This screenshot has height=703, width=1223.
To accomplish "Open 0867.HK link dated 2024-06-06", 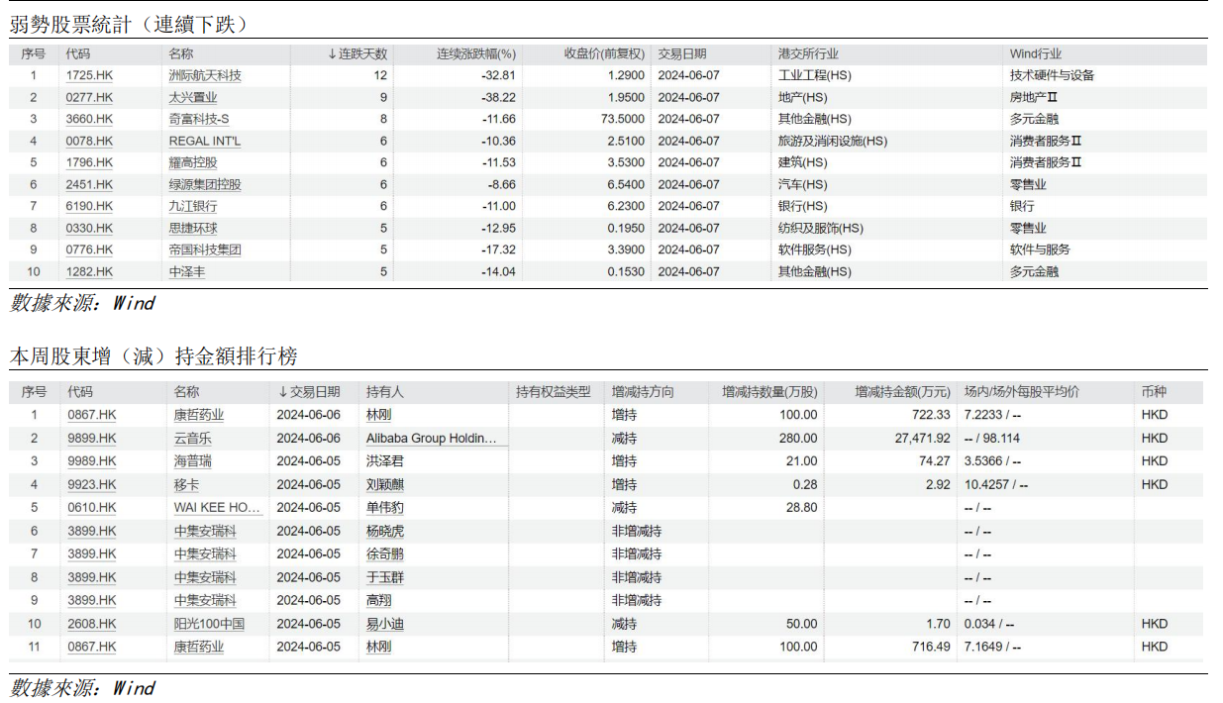I will [x=92, y=415].
